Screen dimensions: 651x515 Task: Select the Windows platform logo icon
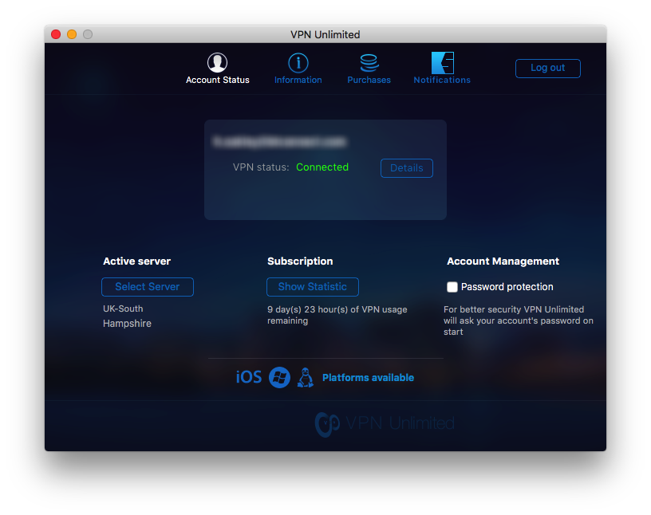[x=279, y=377]
